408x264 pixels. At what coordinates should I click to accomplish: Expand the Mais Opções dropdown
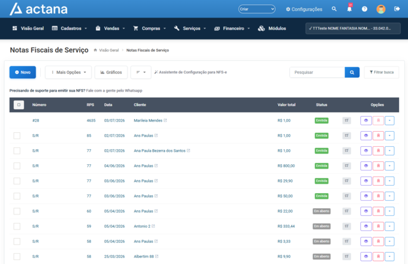click(68, 72)
